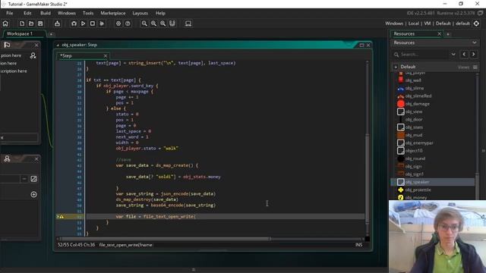The image size is (486, 273).
Task: Close the *Step code tab
Action: tap(106, 56)
